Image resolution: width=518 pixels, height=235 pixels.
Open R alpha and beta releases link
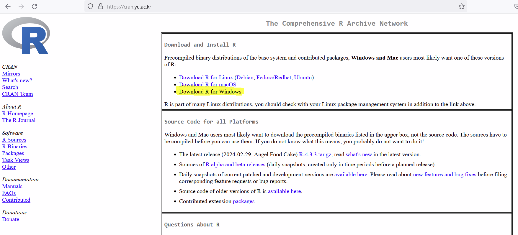[x=236, y=165]
